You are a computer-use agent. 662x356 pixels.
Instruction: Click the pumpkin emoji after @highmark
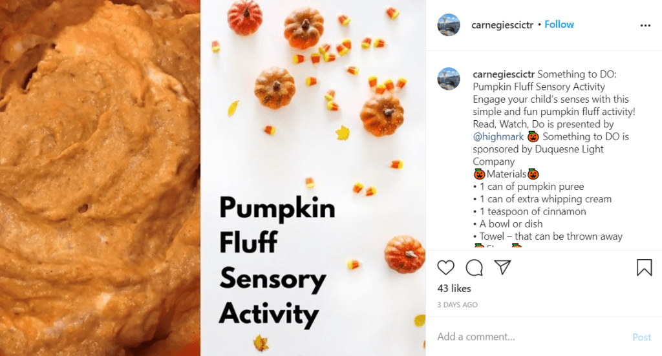click(533, 137)
